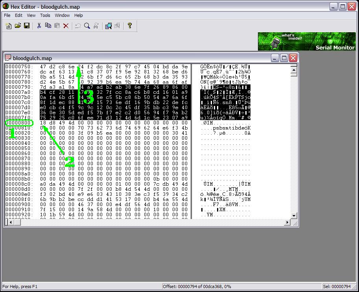Click last byte 9e in row 00000750

point(185,67)
